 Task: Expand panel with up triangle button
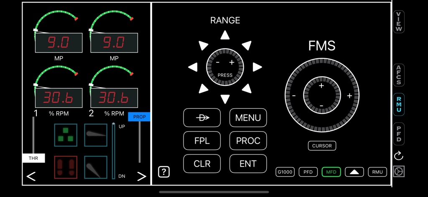click(x=354, y=172)
